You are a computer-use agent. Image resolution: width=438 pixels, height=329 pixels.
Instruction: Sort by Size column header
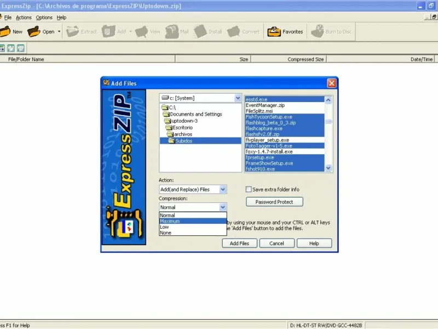pyautogui.click(x=213, y=59)
